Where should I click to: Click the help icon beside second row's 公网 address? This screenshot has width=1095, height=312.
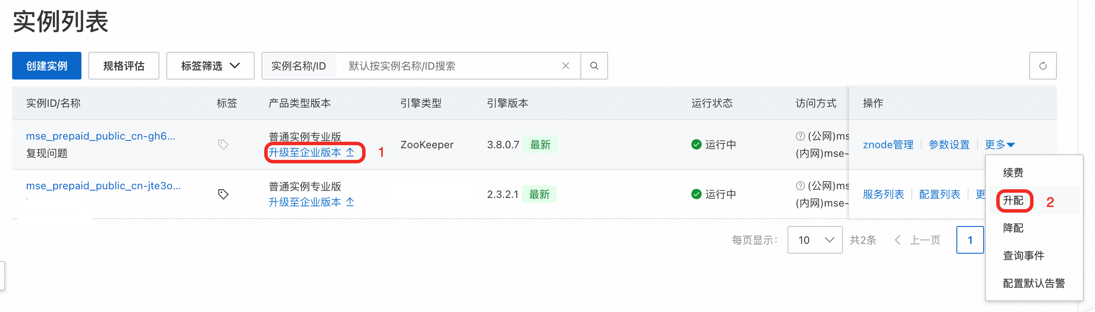pyautogui.click(x=800, y=186)
